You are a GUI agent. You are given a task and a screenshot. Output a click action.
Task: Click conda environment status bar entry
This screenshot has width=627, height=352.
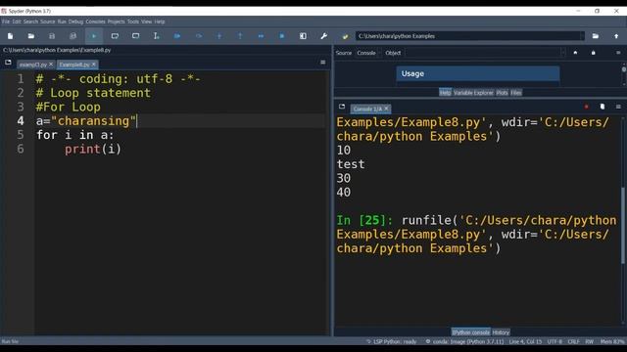click(x=463, y=341)
